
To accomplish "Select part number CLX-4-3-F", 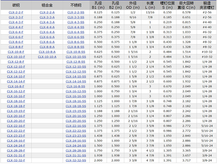I will [x=16, y=22].
